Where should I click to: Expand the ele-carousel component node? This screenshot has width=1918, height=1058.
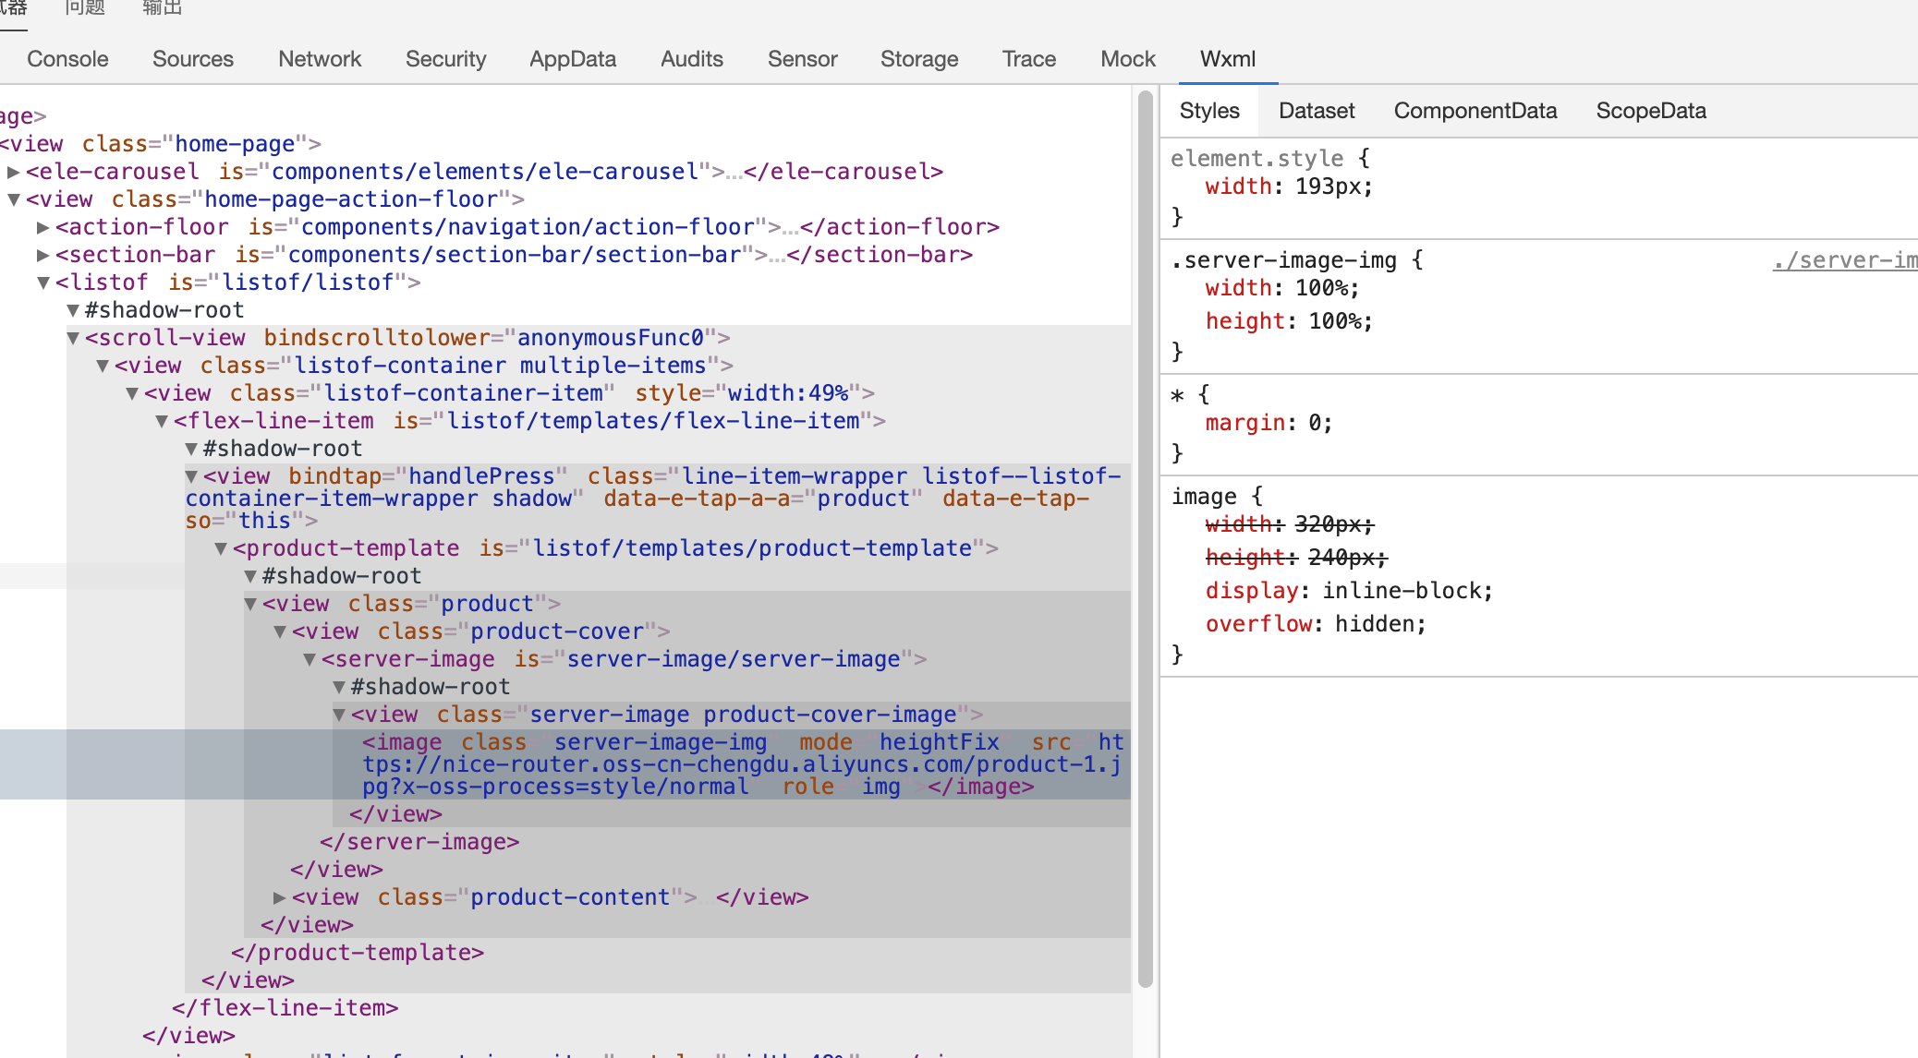(x=13, y=172)
